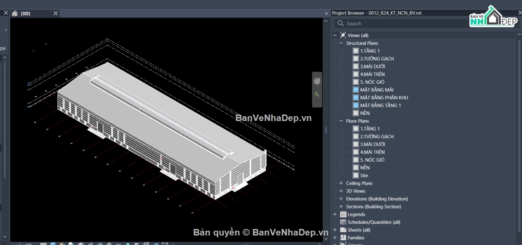Image resolution: width=522 pixels, height=245 pixels.
Task: Close the (3D) view tab
Action: point(56,13)
